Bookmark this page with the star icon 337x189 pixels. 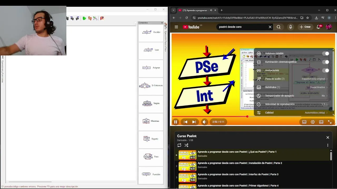coord(308,18)
